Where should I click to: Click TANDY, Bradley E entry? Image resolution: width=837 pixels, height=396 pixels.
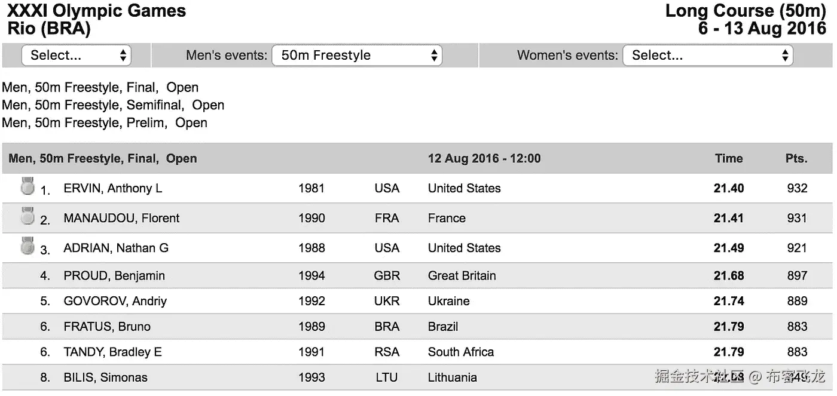point(112,352)
